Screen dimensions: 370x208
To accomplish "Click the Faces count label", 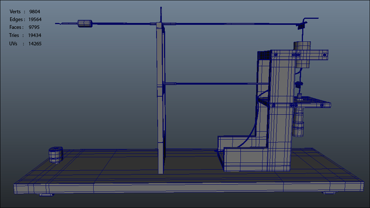I will coord(16,27).
